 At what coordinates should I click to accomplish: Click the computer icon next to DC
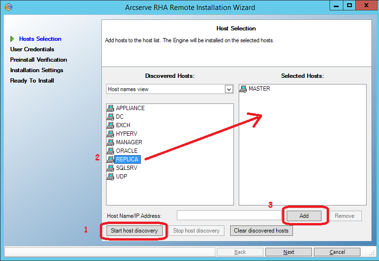coord(110,117)
